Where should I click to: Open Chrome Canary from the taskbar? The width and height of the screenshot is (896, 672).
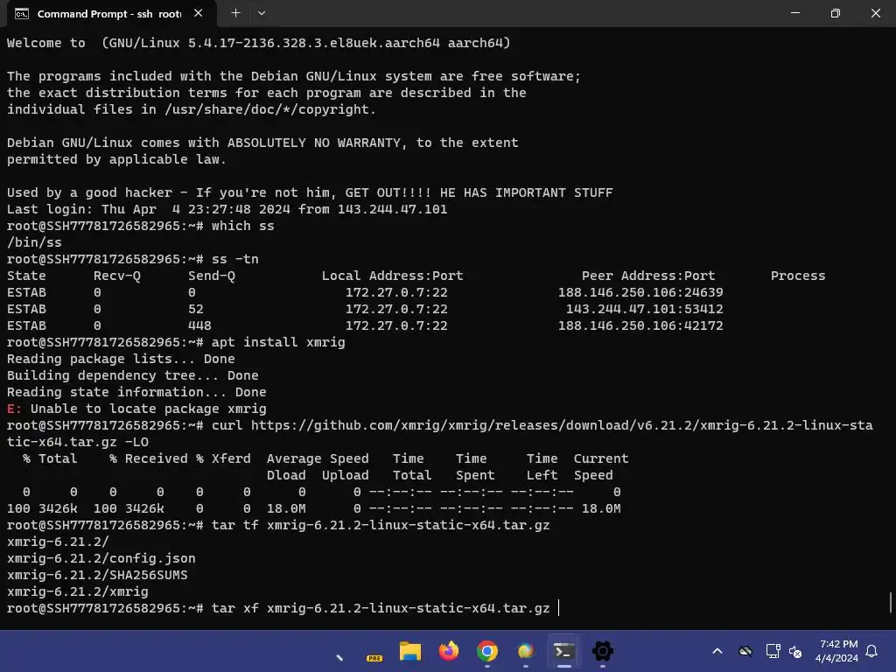click(526, 651)
